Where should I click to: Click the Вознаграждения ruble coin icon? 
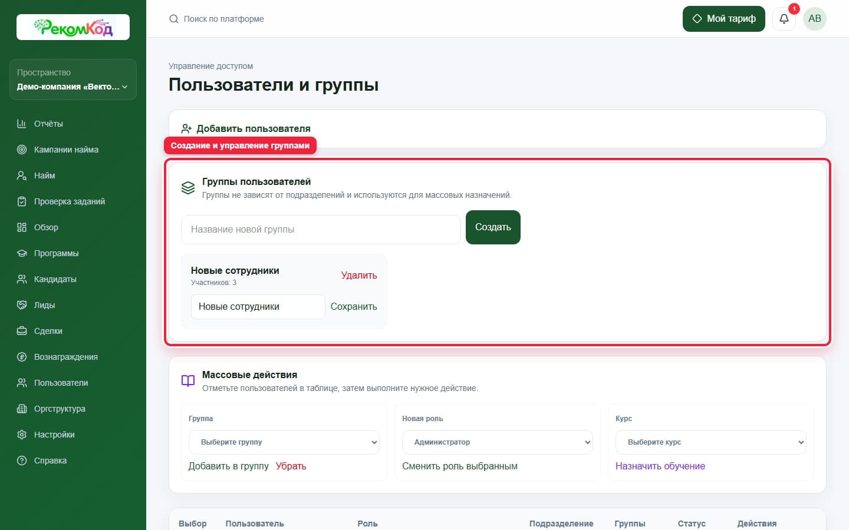coord(22,357)
